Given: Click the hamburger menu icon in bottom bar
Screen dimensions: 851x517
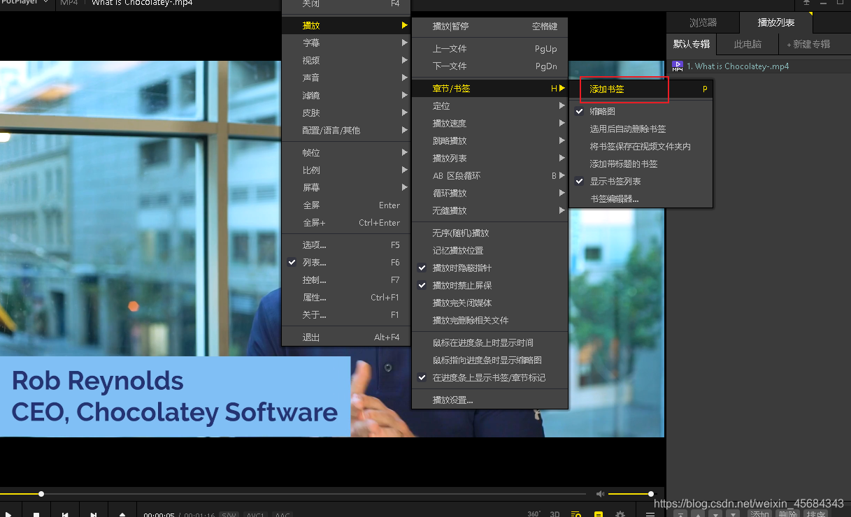Looking at the screenshot, I should [x=650, y=515].
